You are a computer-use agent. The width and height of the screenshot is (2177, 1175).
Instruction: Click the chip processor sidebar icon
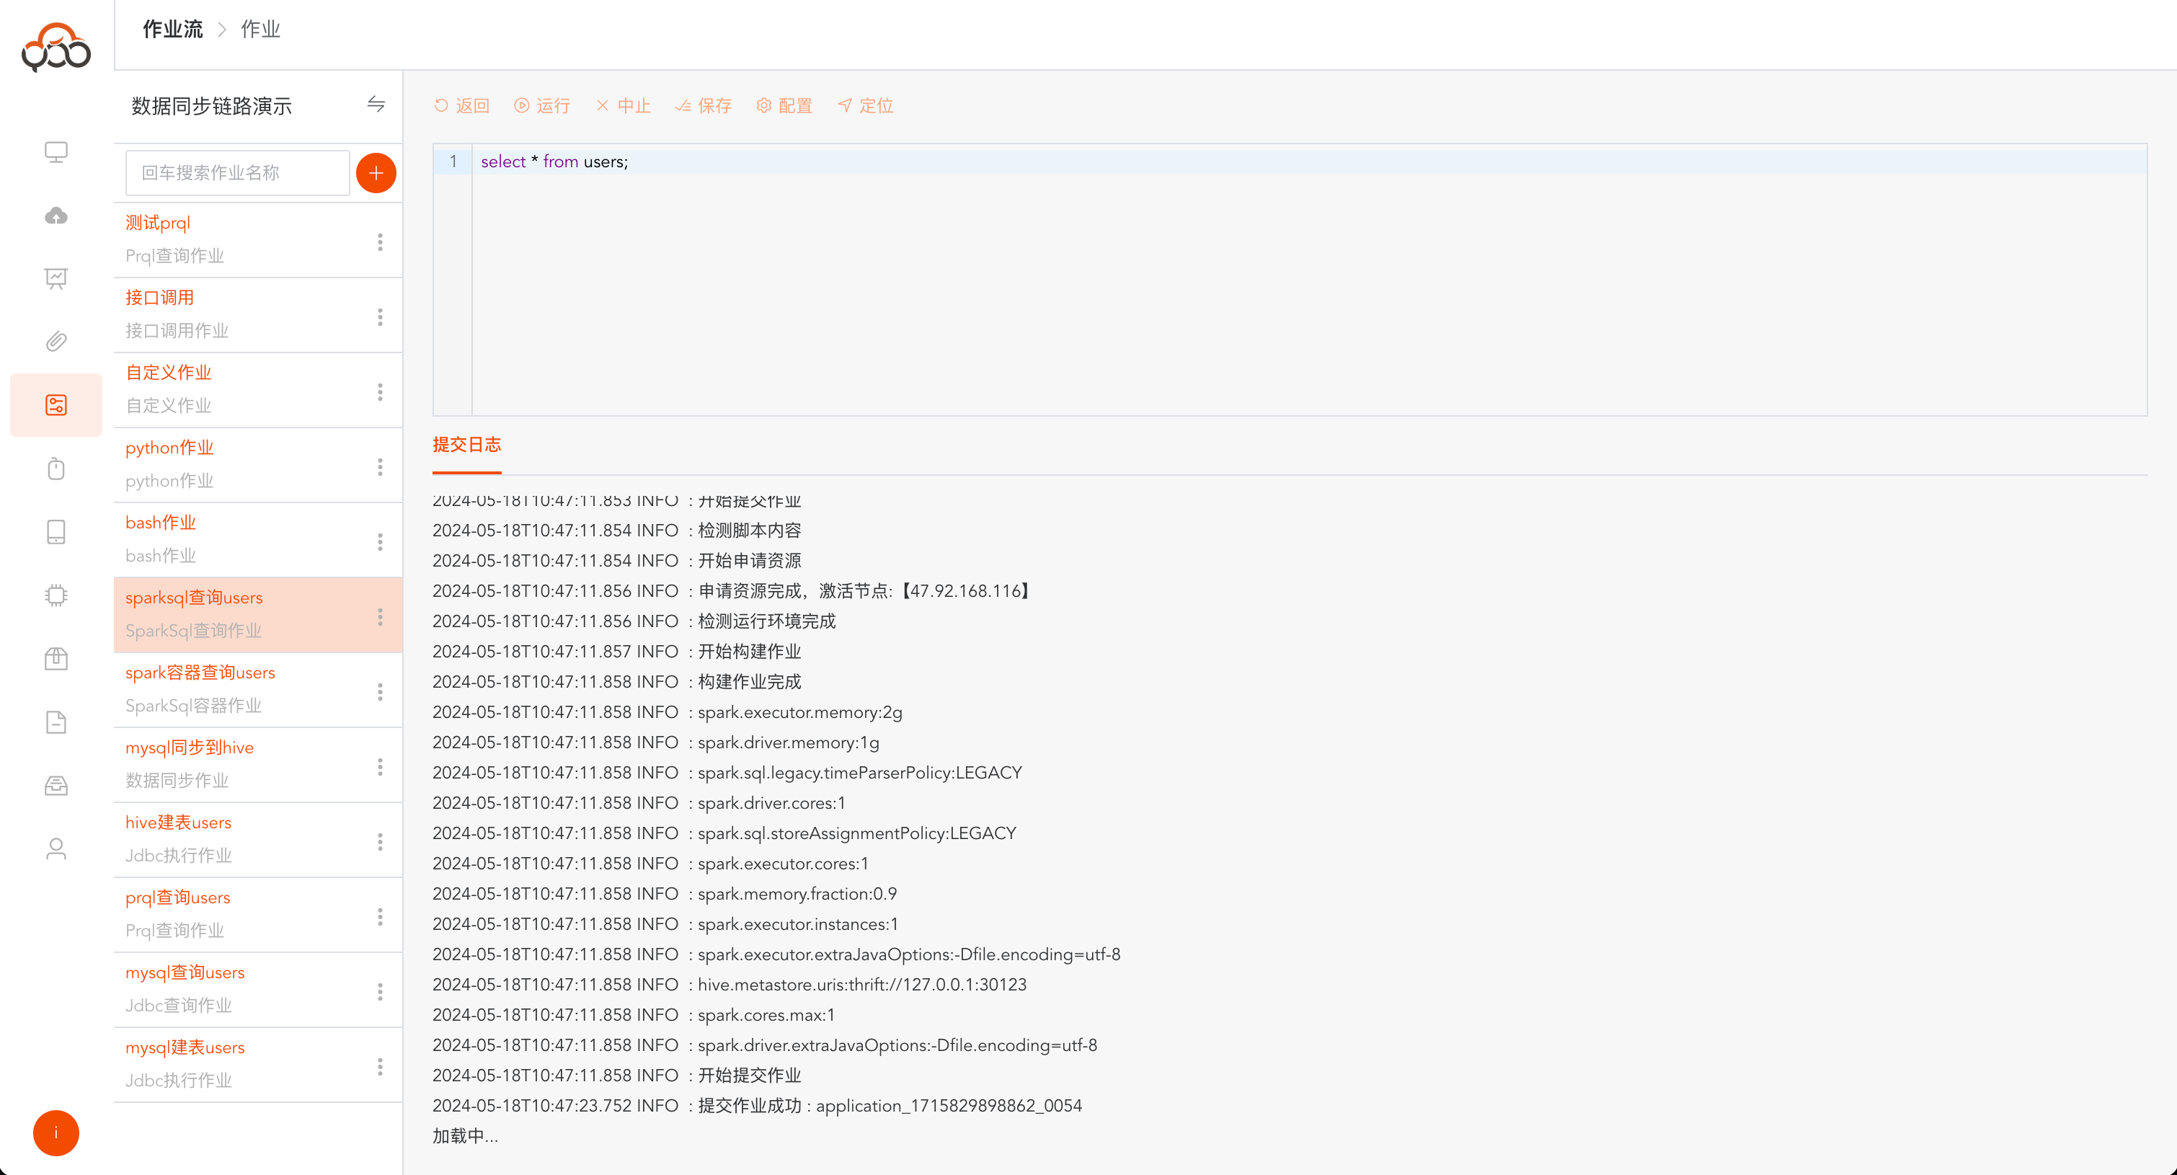56,595
